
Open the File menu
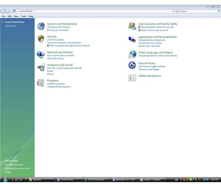(3, 16)
